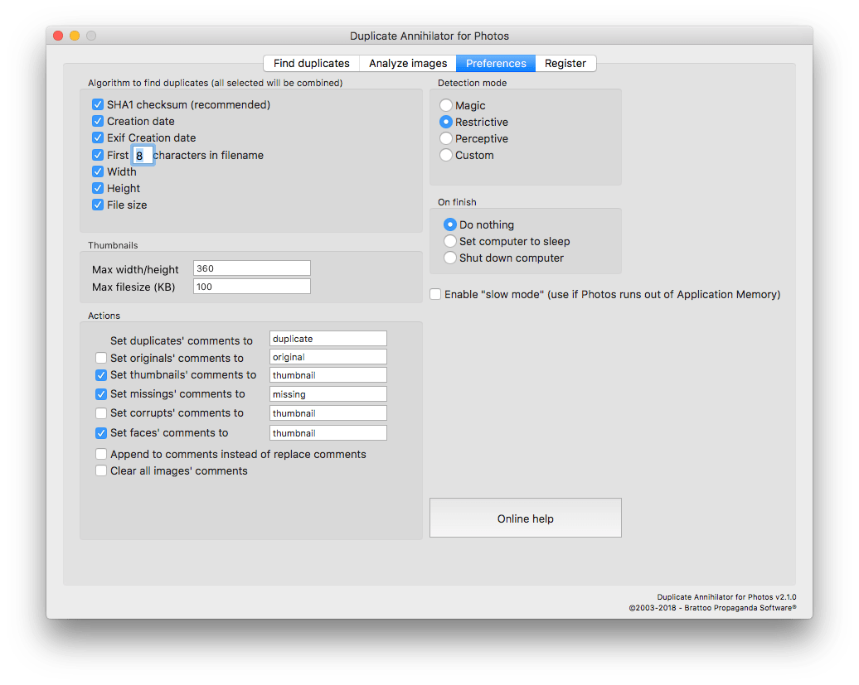Enable slow mode checkbox
859x685 pixels.
[x=435, y=294]
